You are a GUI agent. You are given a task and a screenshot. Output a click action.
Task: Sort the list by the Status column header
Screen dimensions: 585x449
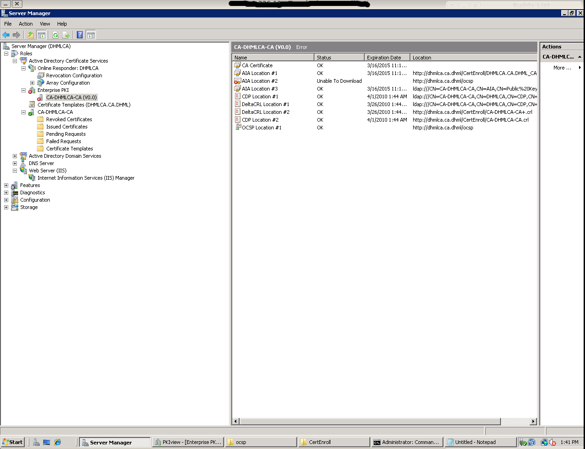pos(339,58)
